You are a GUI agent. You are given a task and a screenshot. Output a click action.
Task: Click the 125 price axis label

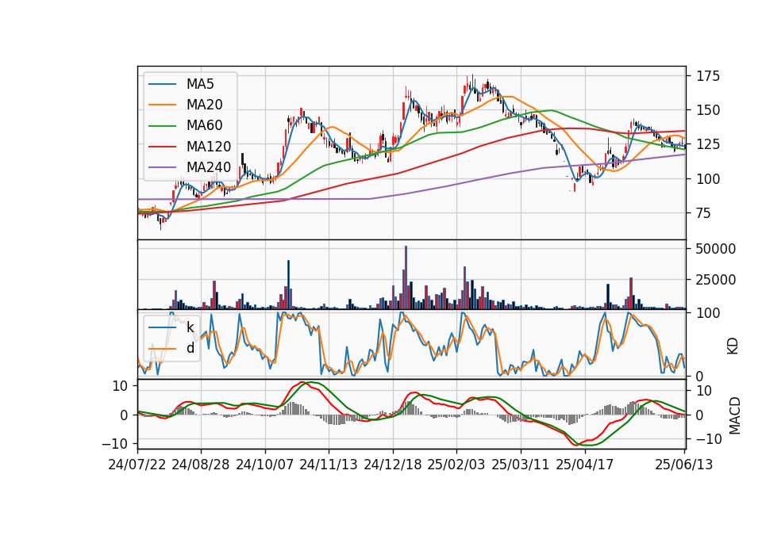click(708, 144)
